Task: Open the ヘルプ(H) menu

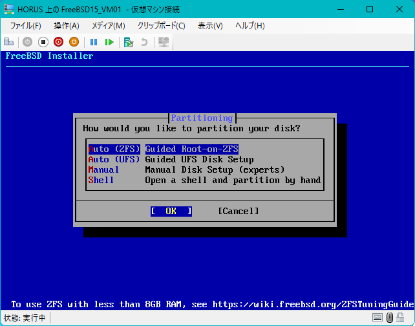Action: click(x=250, y=26)
